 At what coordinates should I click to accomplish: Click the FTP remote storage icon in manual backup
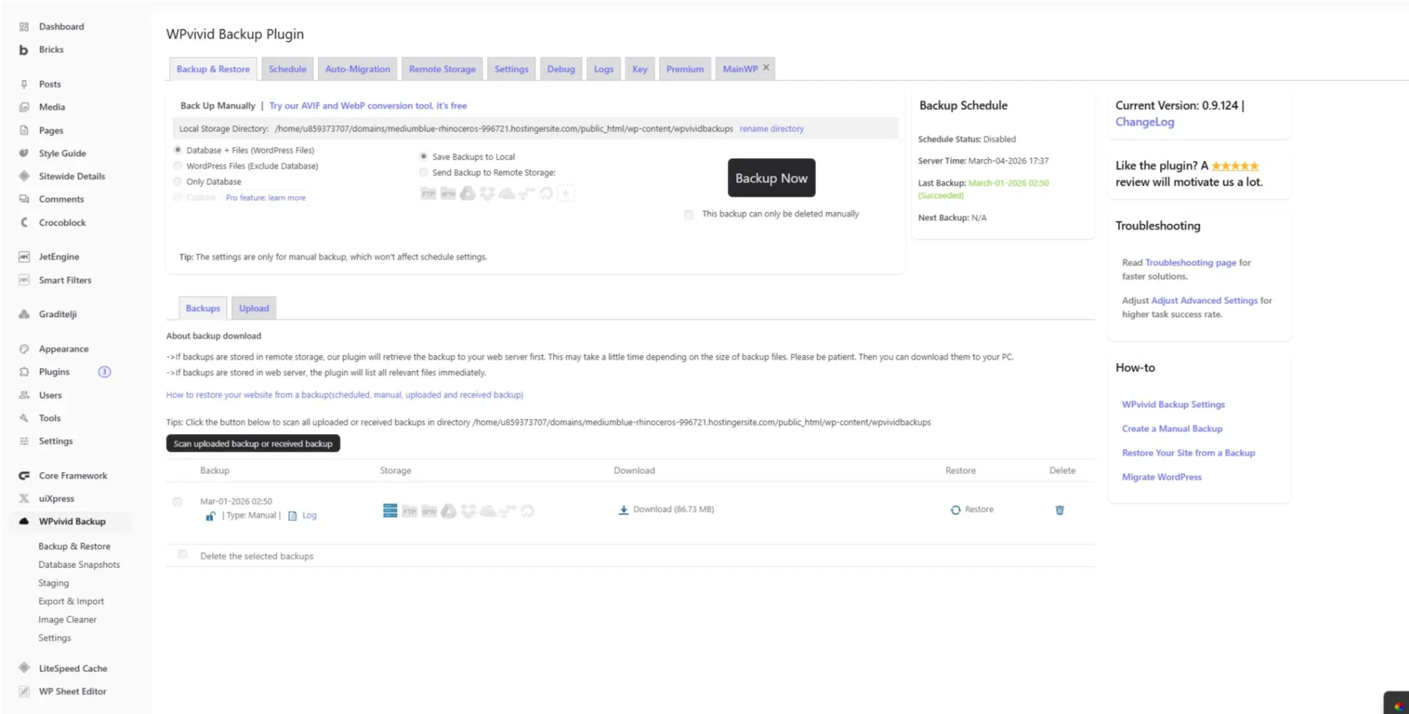tap(428, 194)
